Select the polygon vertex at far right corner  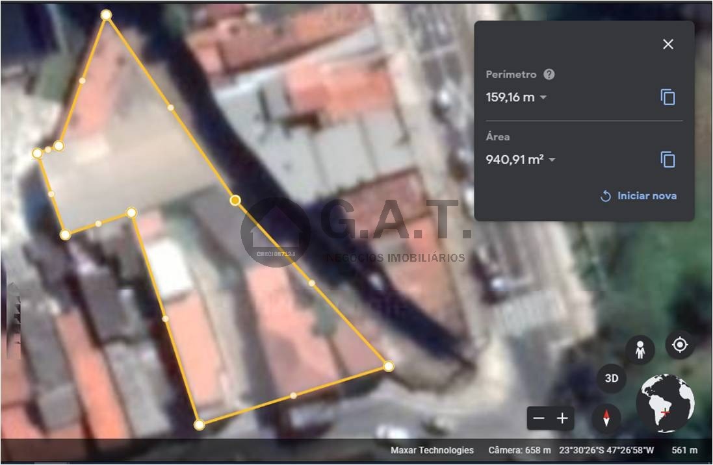click(x=389, y=366)
